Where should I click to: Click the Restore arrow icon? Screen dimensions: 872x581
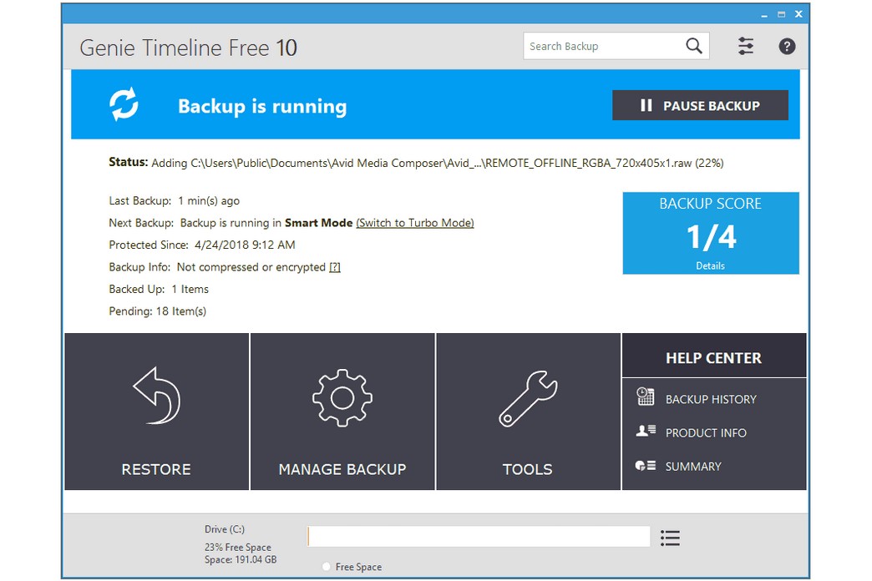pos(156,397)
